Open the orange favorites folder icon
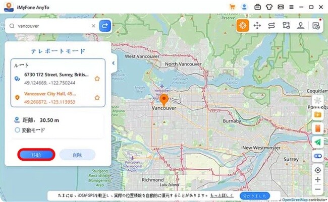This screenshot has height=202, width=328. [318, 114]
